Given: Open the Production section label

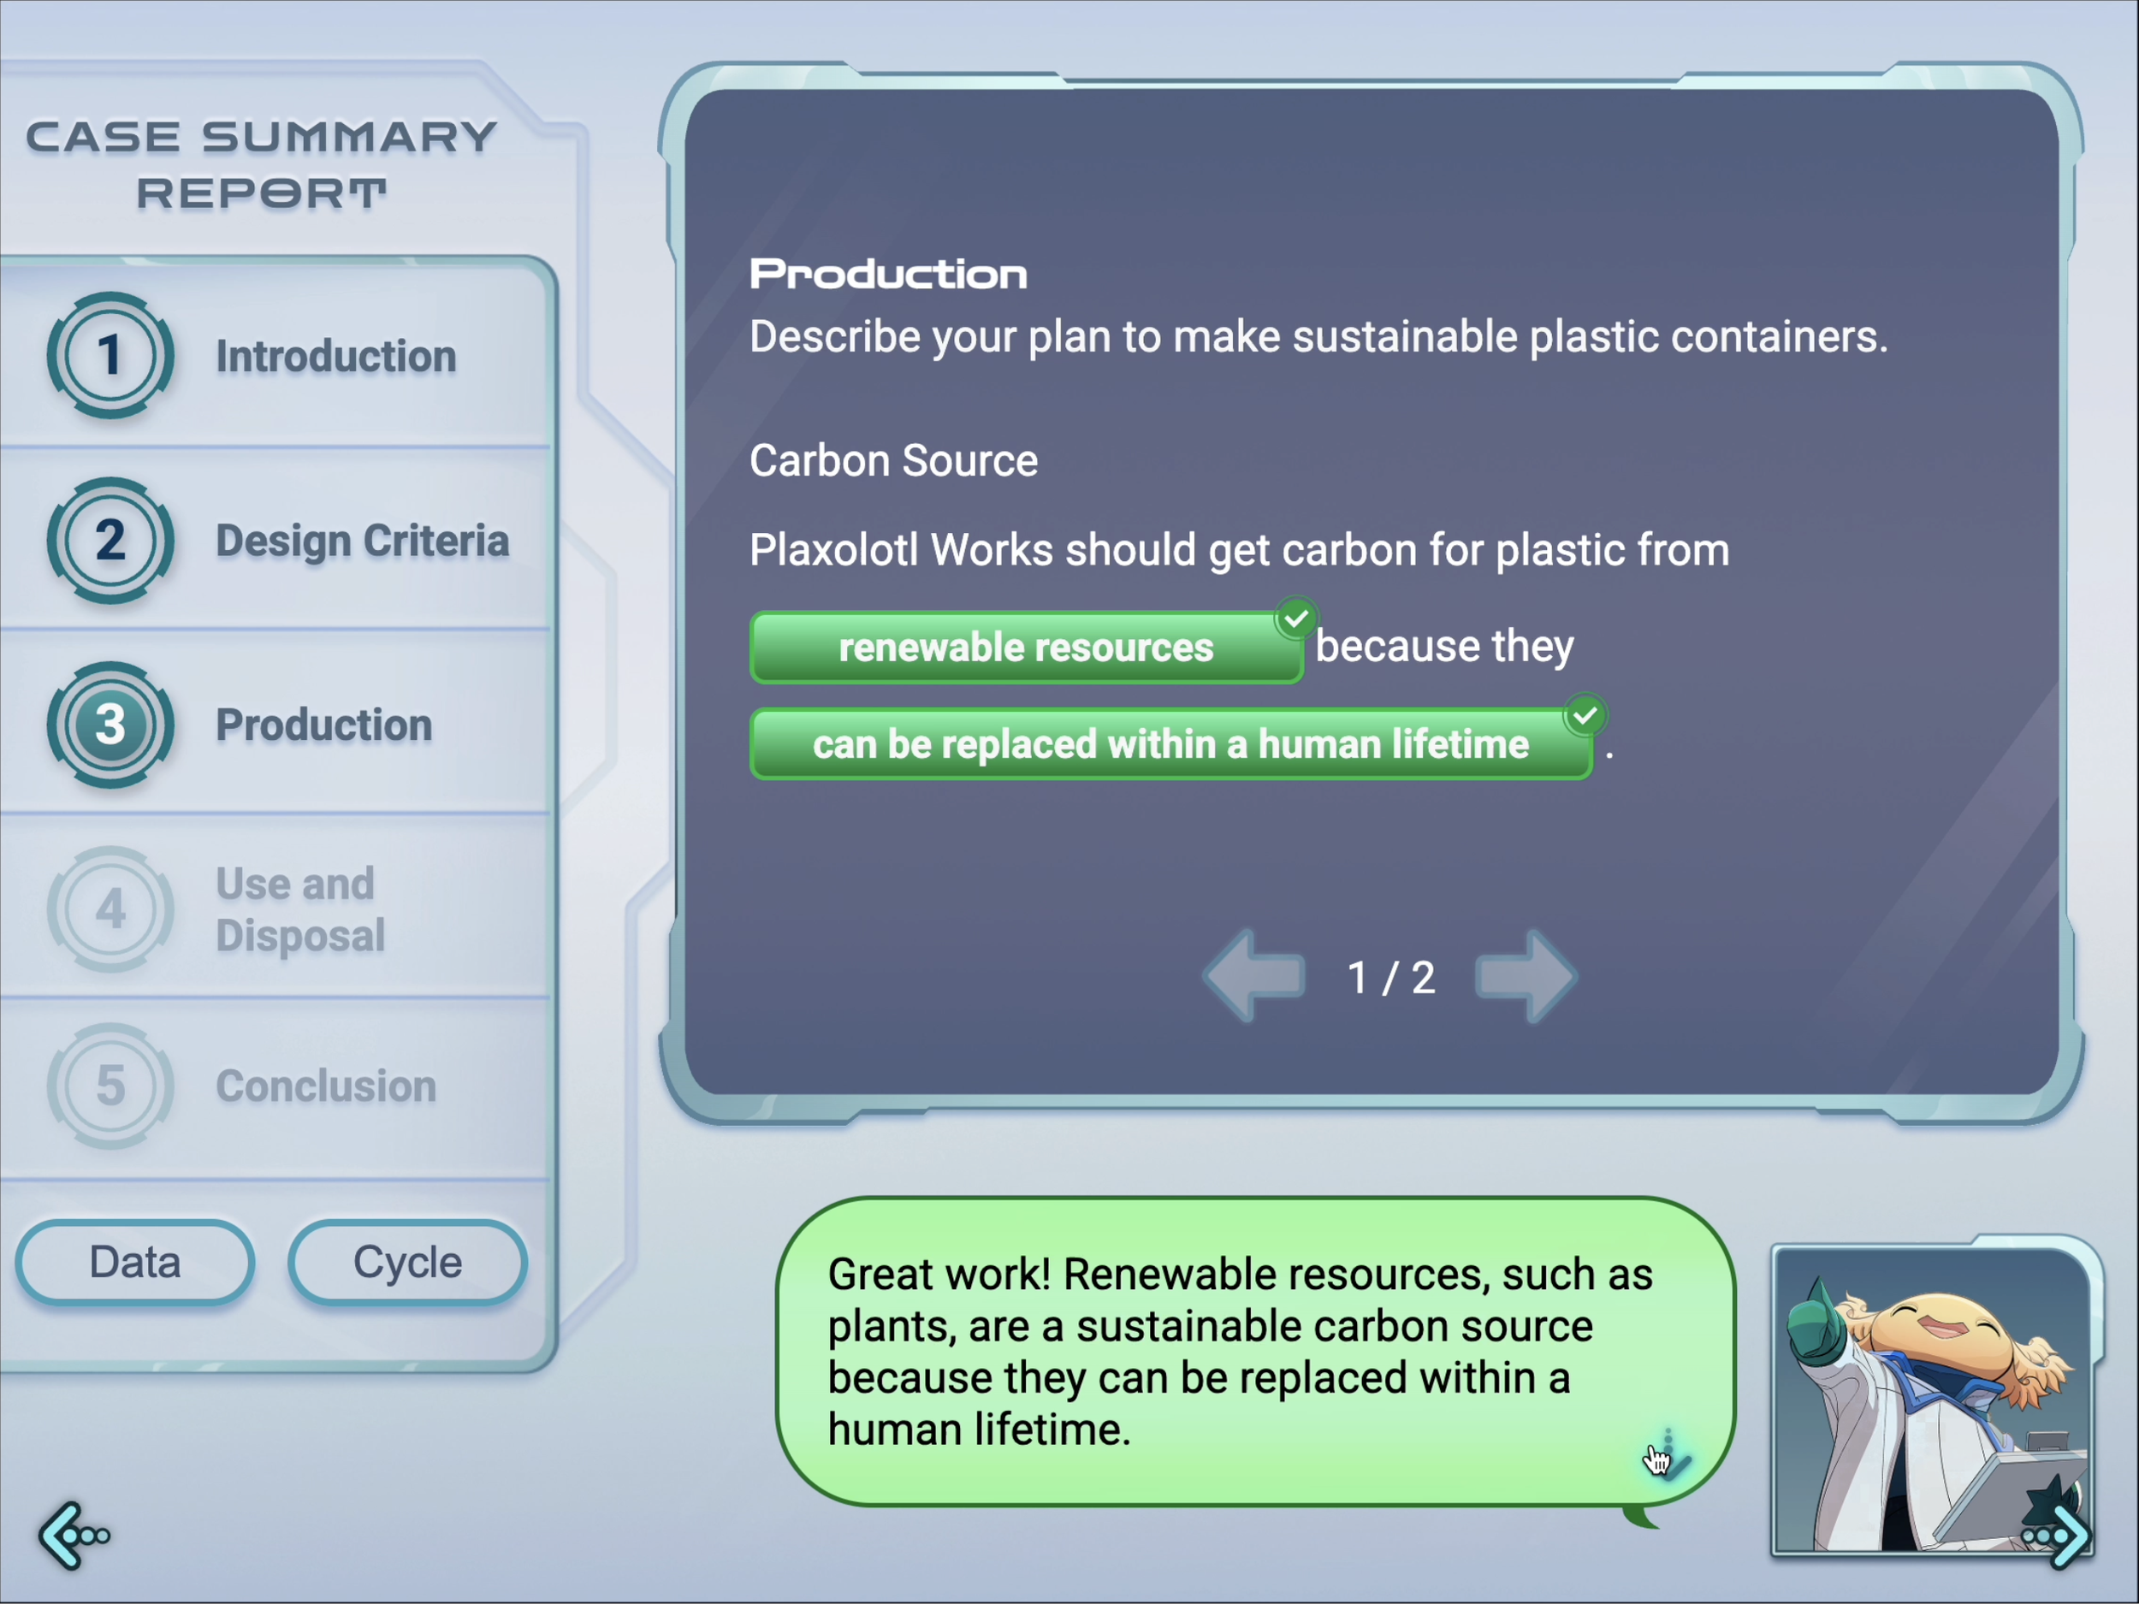Looking at the screenshot, I should [324, 725].
